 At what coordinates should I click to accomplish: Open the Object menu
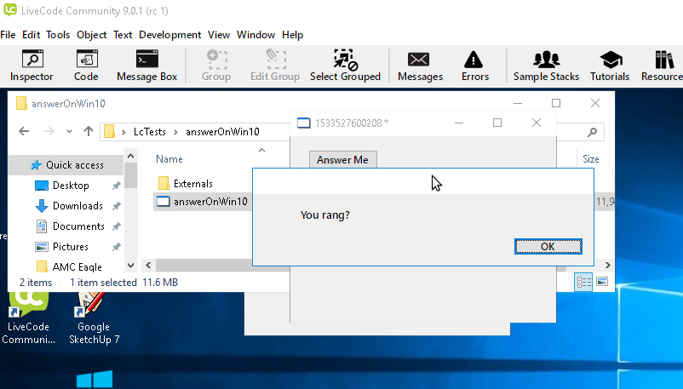(x=91, y=35)
